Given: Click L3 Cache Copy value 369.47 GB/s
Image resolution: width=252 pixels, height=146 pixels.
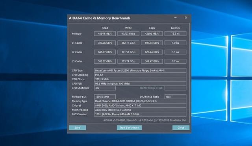Looking at the screenshot, I should [152, 61].
